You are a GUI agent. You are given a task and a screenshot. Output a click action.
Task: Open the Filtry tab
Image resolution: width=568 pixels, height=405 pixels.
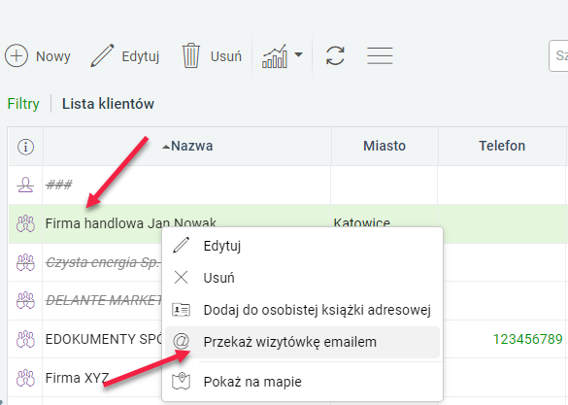click(23, 104)
